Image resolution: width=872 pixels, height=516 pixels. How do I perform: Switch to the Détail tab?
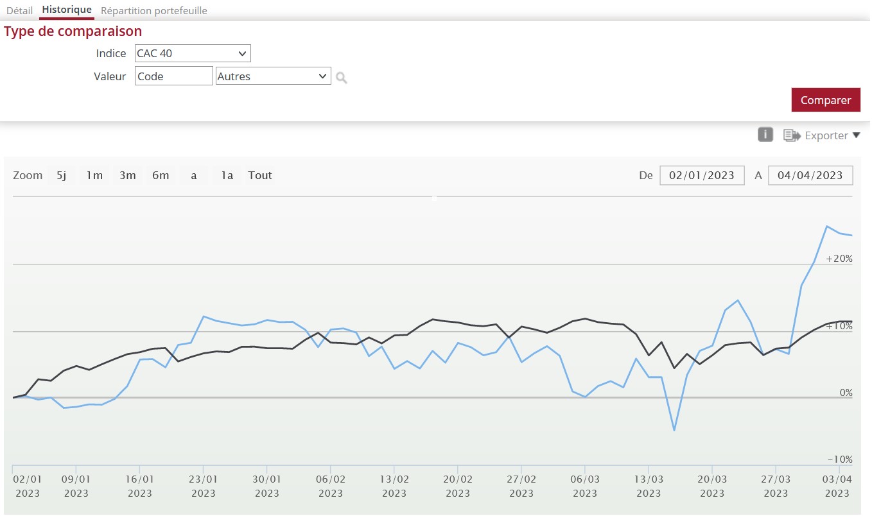point(19,11)
